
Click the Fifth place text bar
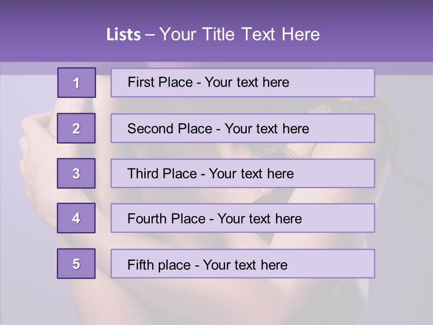click(x=243, y=264)
